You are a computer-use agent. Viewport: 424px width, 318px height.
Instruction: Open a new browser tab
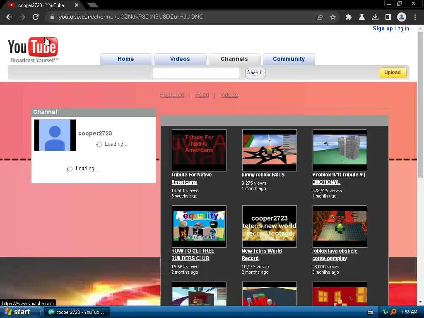93,5
